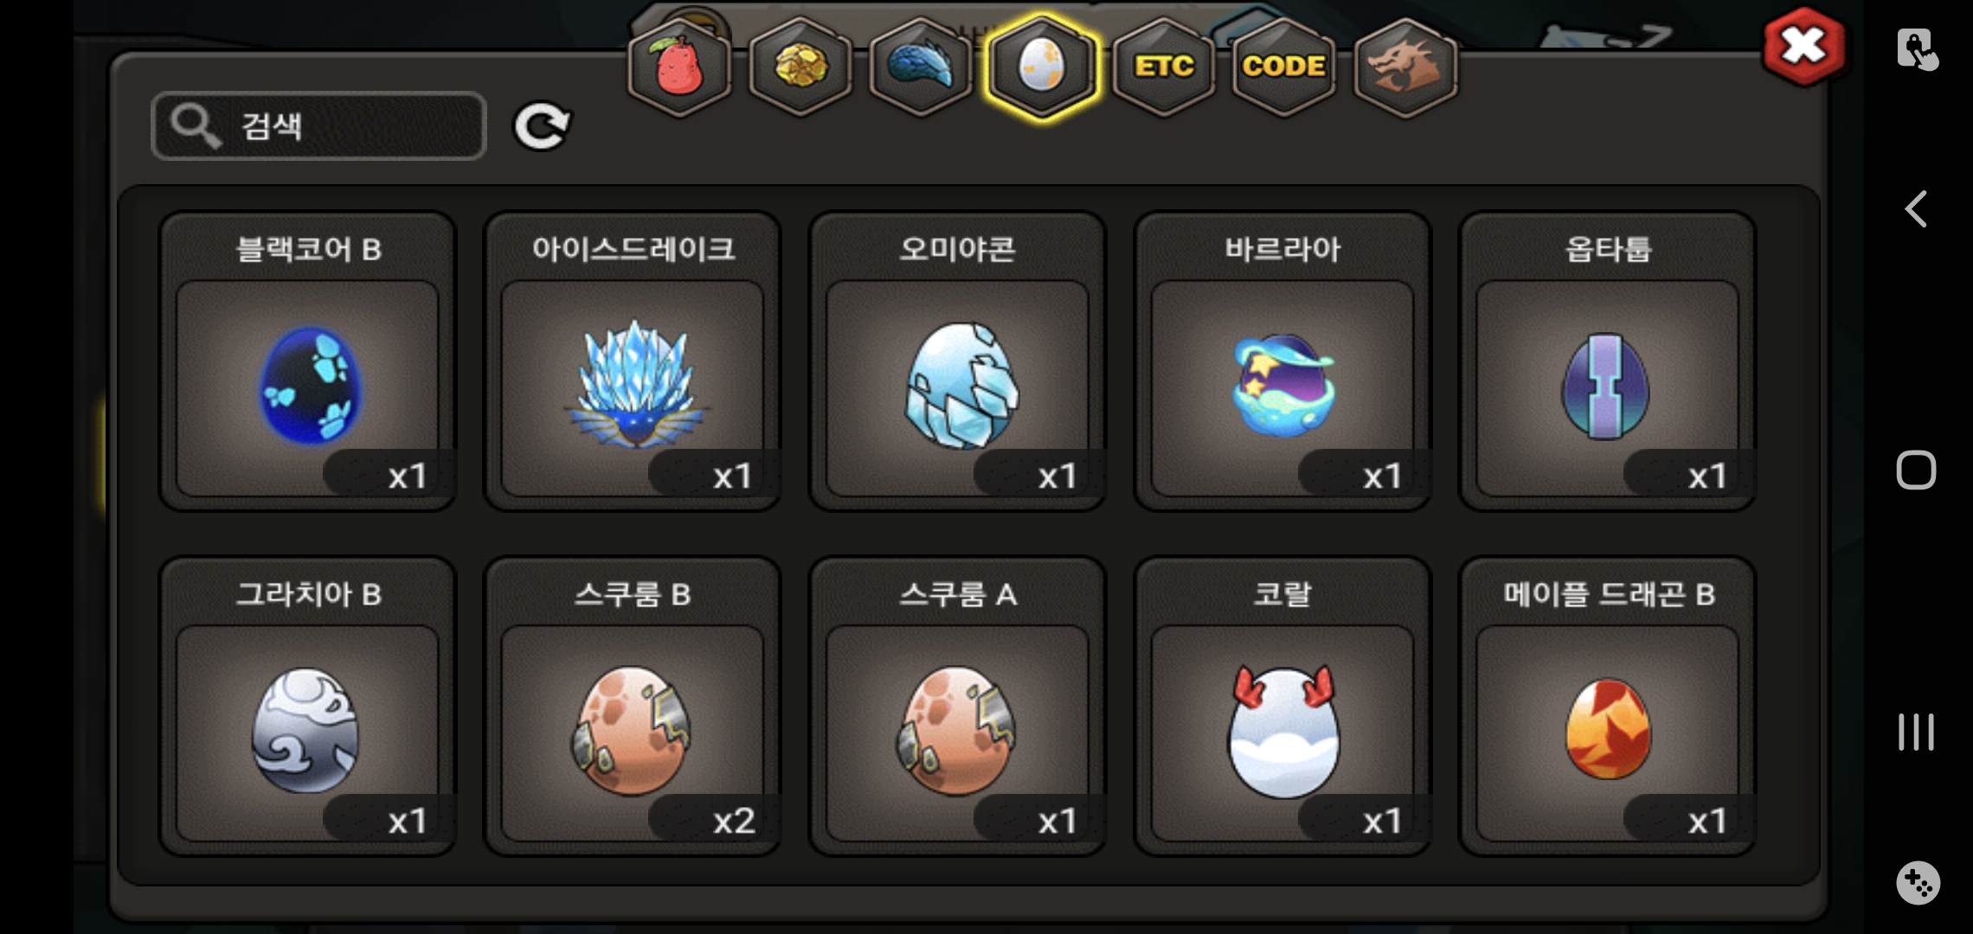Select the 메이플 드래곤 B egg
This screenshot has width=1973, height=934.
click(1608, 707)
